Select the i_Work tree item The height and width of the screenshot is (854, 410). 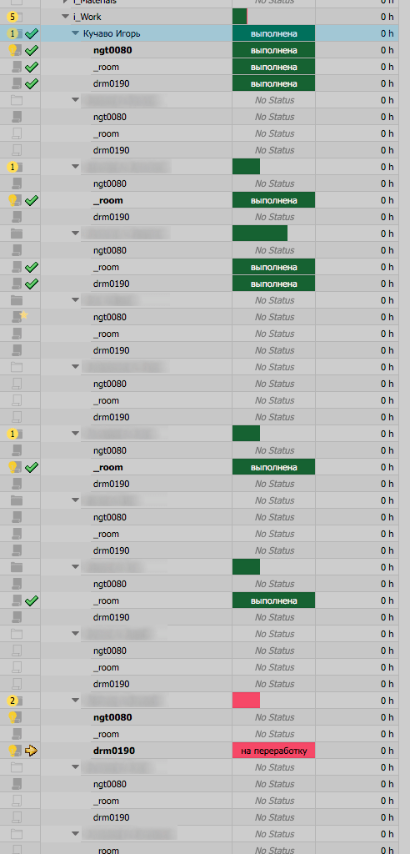87,17
